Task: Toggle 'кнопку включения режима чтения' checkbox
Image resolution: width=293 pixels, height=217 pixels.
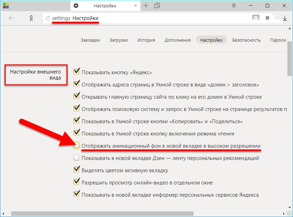Action: point(76,133)
